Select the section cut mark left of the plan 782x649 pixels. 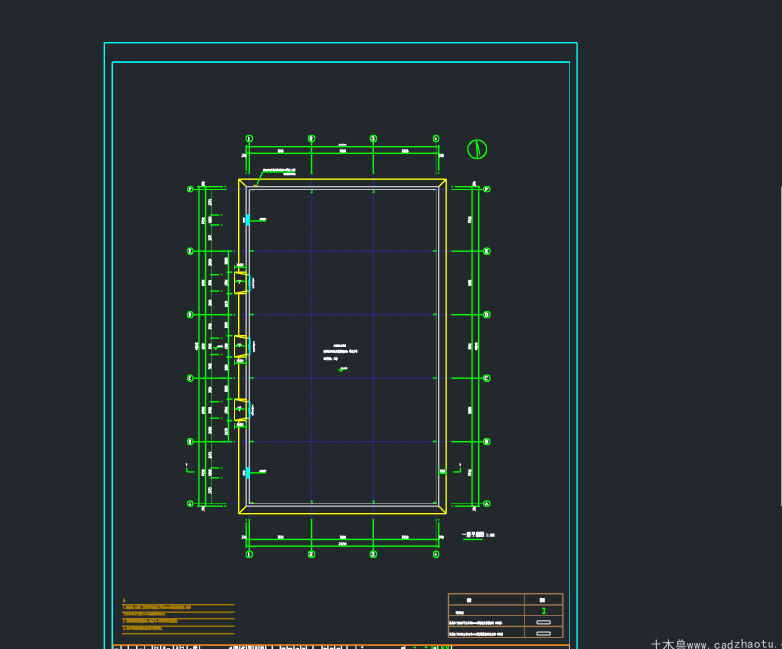pos(190,468)
